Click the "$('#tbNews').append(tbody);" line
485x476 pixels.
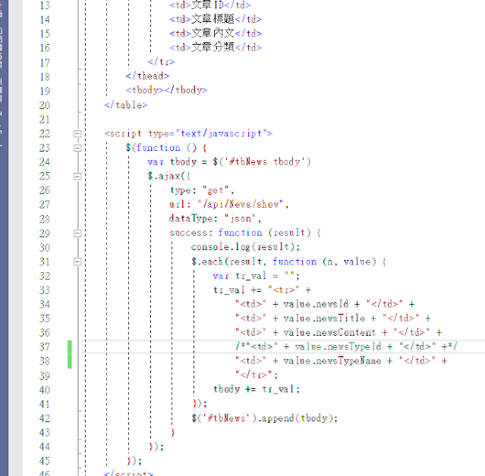(x=264, y=418)
